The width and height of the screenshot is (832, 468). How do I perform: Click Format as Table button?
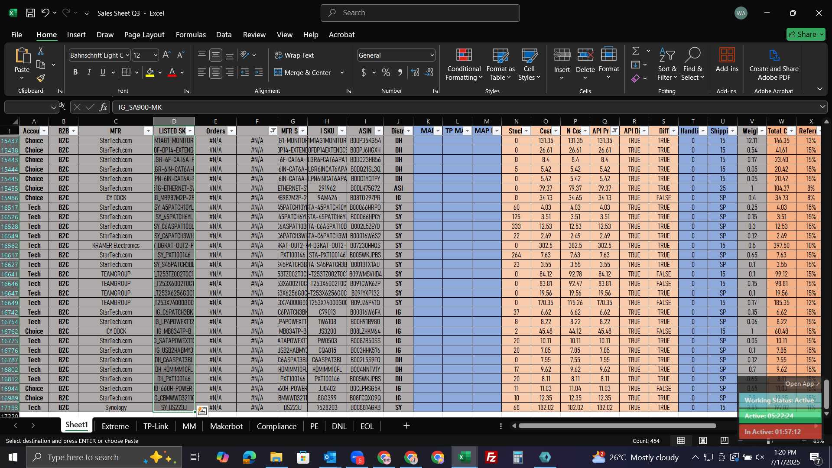pyautogui.click(x=500, y=64)
